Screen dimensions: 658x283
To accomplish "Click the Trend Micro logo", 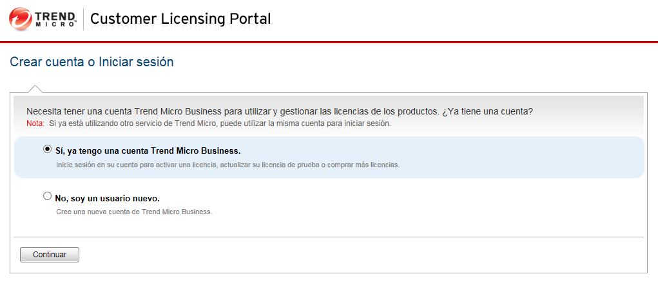I will click(43, 19).
